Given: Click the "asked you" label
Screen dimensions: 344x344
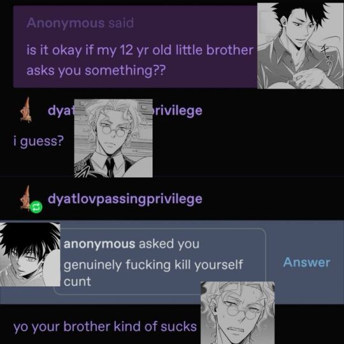Looking at the screenshot, I should 169,244.
